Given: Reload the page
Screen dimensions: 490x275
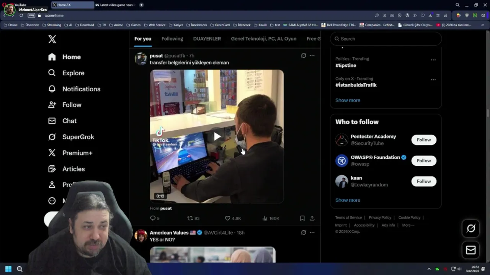Looking at the screenshot, I should [21, 15].
